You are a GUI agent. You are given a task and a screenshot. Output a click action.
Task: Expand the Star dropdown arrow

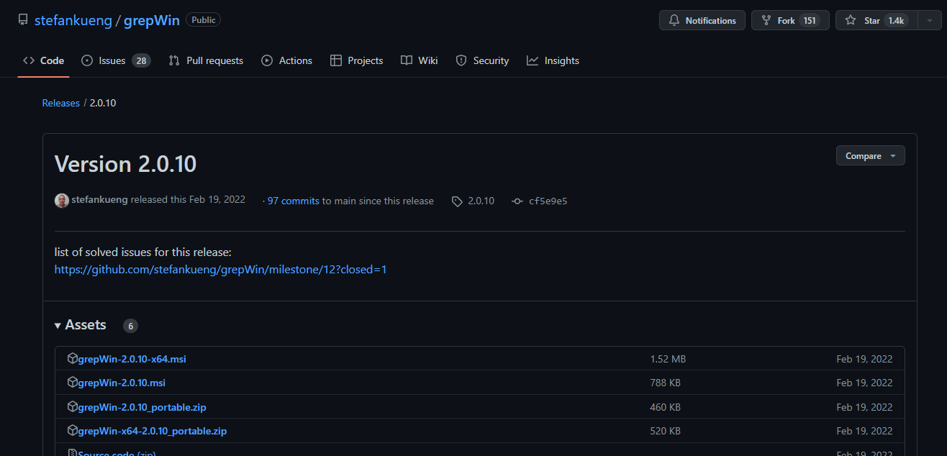(929, 20)
